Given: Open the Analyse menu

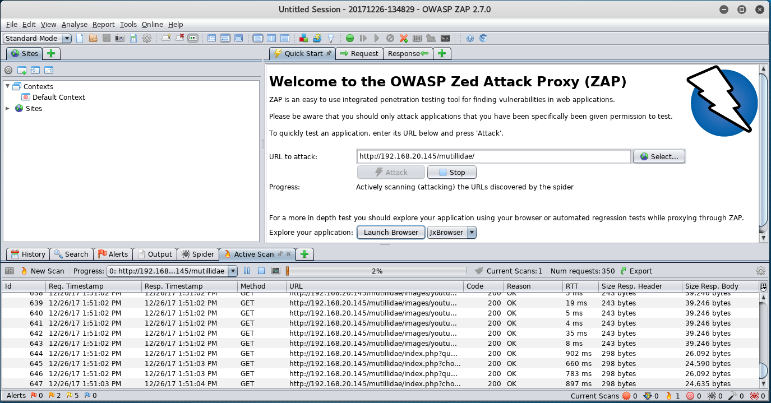Looking at the screenshot, I should [75, 24].
